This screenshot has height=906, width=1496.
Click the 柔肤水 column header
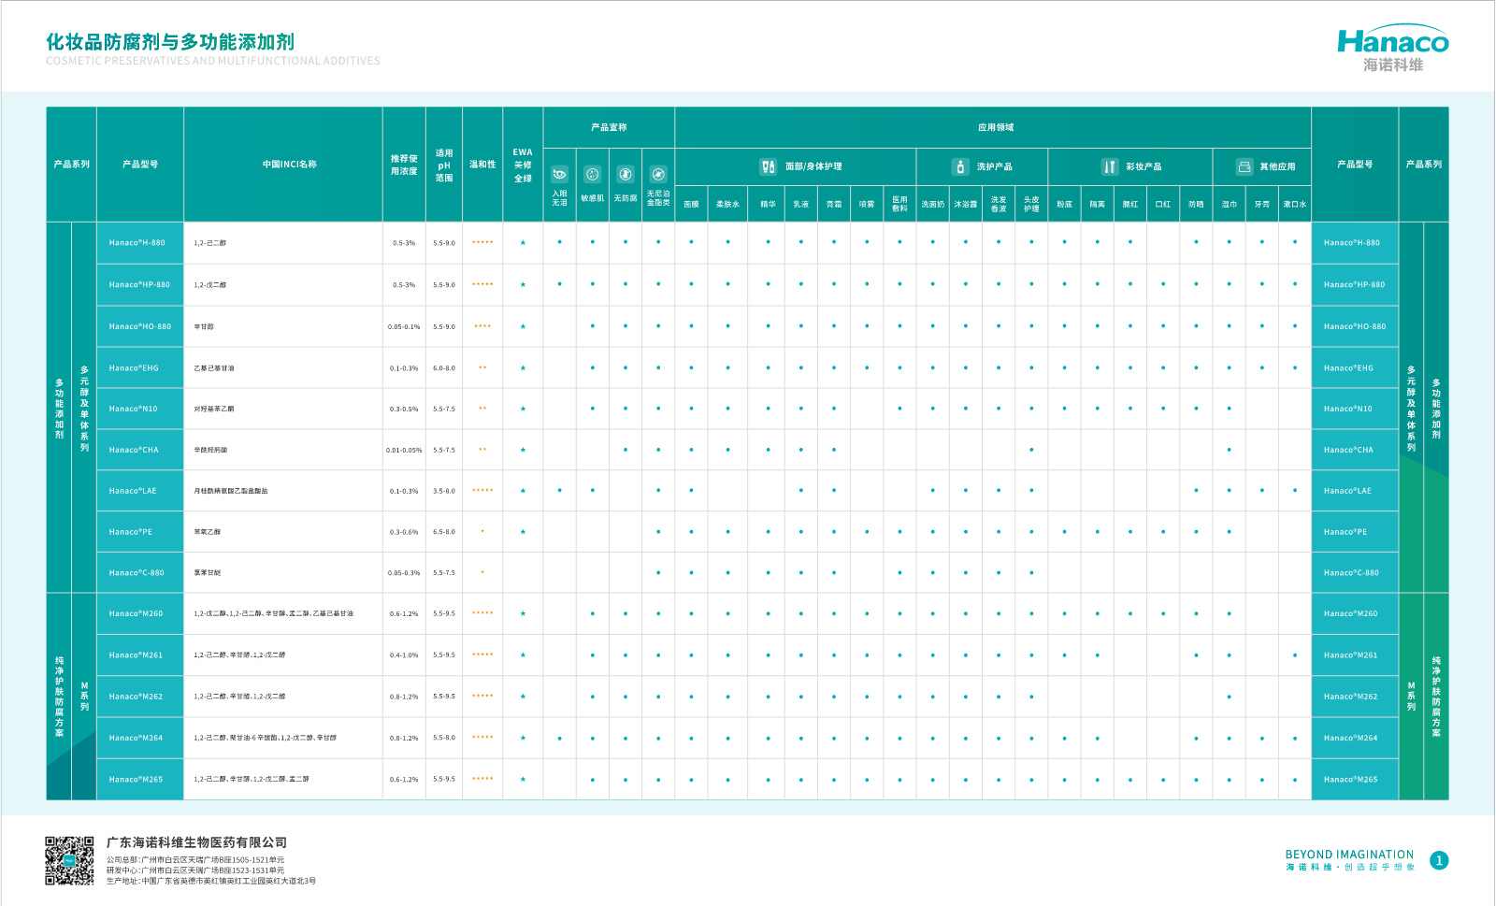727,204
